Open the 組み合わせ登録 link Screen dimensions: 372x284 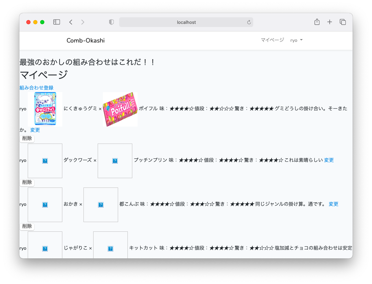pos(36,88)
